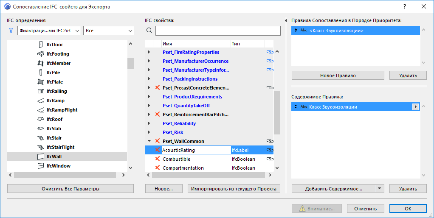
Task: Collapse the Pset_WallCommon property set
Action: [x=149, y=141]
